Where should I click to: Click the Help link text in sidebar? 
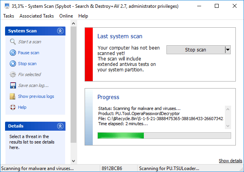tap(22, 107)
